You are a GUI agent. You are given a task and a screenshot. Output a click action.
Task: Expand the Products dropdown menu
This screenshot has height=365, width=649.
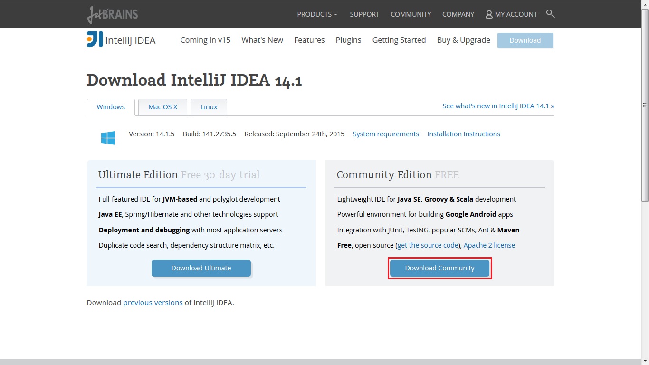317,14
